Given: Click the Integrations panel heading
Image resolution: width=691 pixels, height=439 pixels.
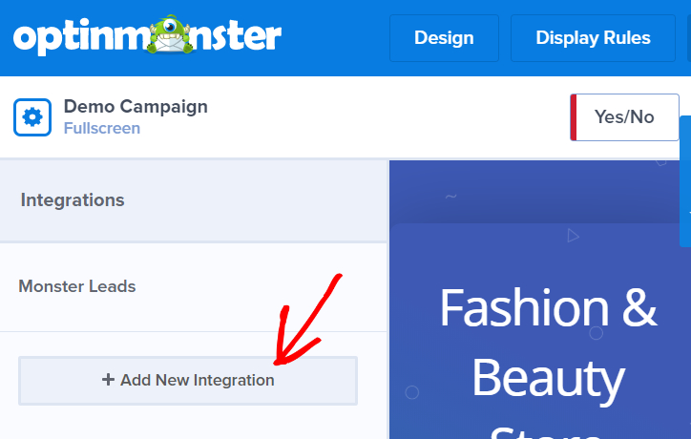Looking at the screenshot, I should (73, 200).
